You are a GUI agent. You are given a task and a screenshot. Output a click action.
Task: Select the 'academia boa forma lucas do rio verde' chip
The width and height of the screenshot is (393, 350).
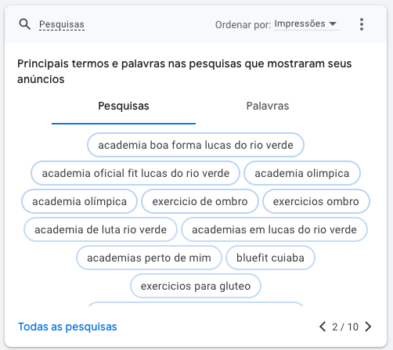coord(196,145)
